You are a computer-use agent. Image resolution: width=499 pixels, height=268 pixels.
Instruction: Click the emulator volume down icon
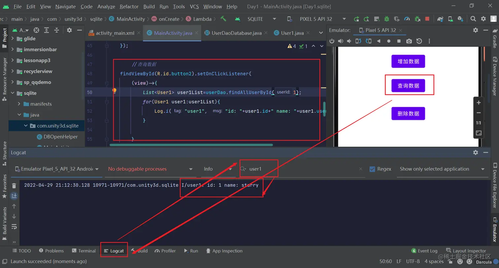tap(349, 41)
